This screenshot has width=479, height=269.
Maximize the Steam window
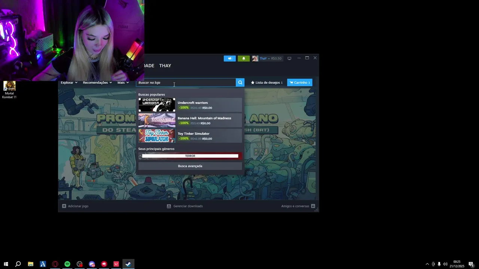click(x=307, y=58)
